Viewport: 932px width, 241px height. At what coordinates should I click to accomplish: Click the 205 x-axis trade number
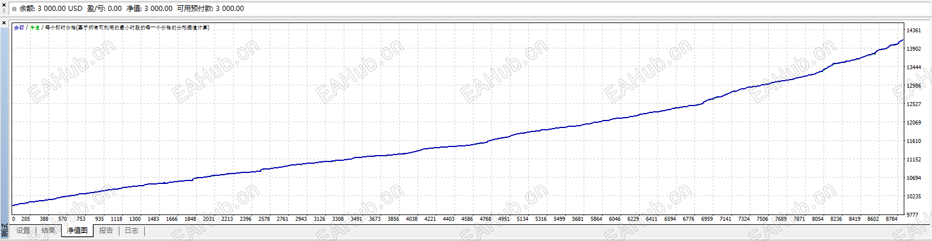pyautogui.click(x=25, y=219)
